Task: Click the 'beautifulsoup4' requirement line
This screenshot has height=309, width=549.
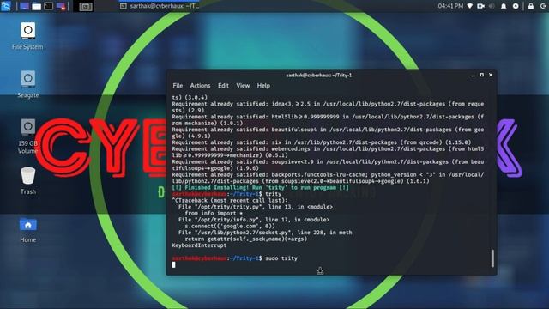Action: (328, 133)
